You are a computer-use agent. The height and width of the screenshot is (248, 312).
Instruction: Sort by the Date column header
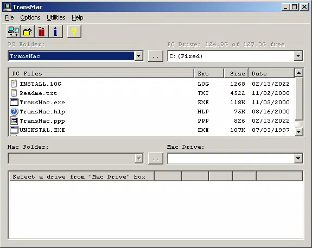pos(271,73)
